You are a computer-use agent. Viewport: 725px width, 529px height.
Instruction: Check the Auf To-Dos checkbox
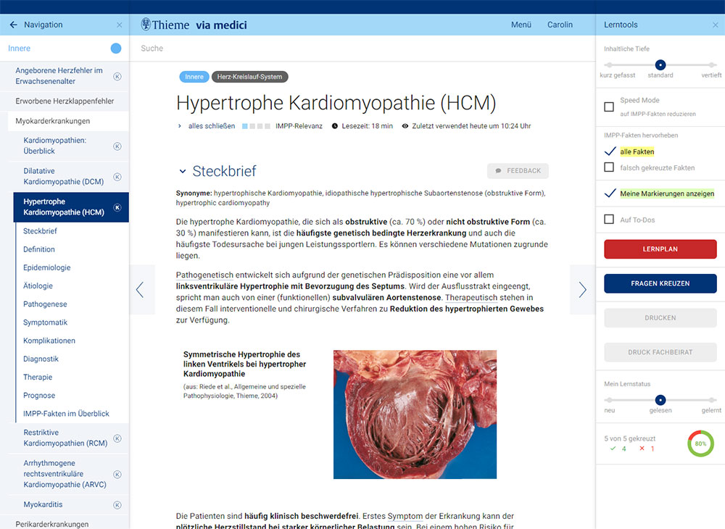[x=609, y=219]
